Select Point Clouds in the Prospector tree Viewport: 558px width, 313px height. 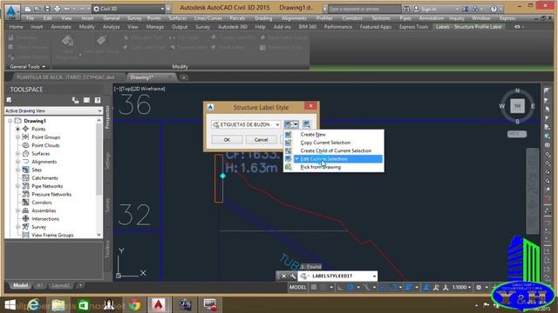tap(45, 145)
